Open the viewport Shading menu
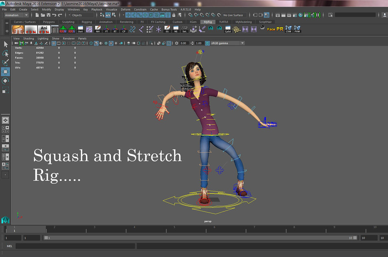Screen dimensions: 388x257 [28, 38]
